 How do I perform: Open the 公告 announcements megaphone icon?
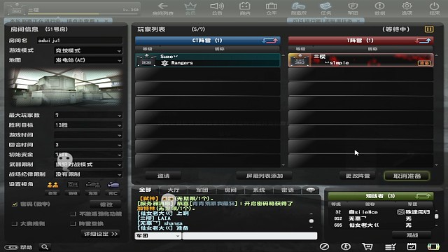[x=217, y=8]
